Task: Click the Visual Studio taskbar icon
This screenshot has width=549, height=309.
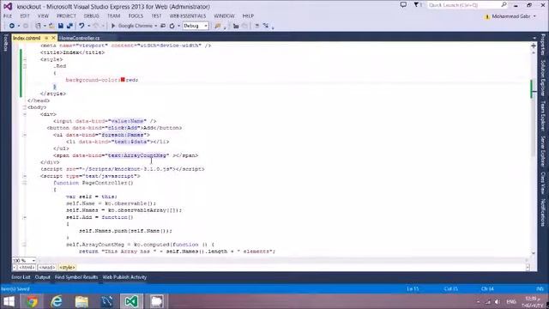Action: tap(131, 301)
